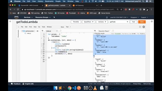162x91 pixels.
Task: Open Chrome three-dot menu
Action: [151, 9]
